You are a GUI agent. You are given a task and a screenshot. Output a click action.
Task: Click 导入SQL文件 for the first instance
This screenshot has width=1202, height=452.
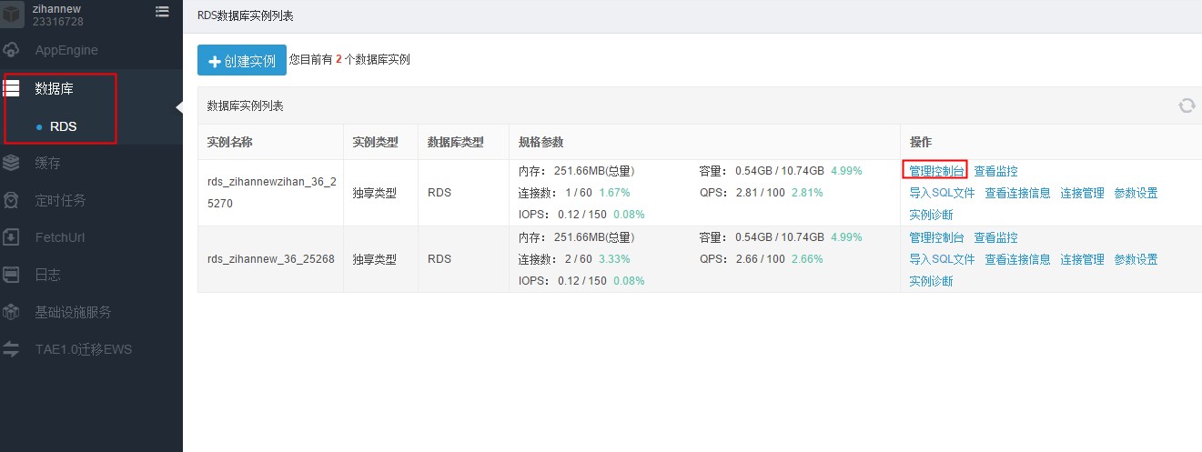click(942, 193)
